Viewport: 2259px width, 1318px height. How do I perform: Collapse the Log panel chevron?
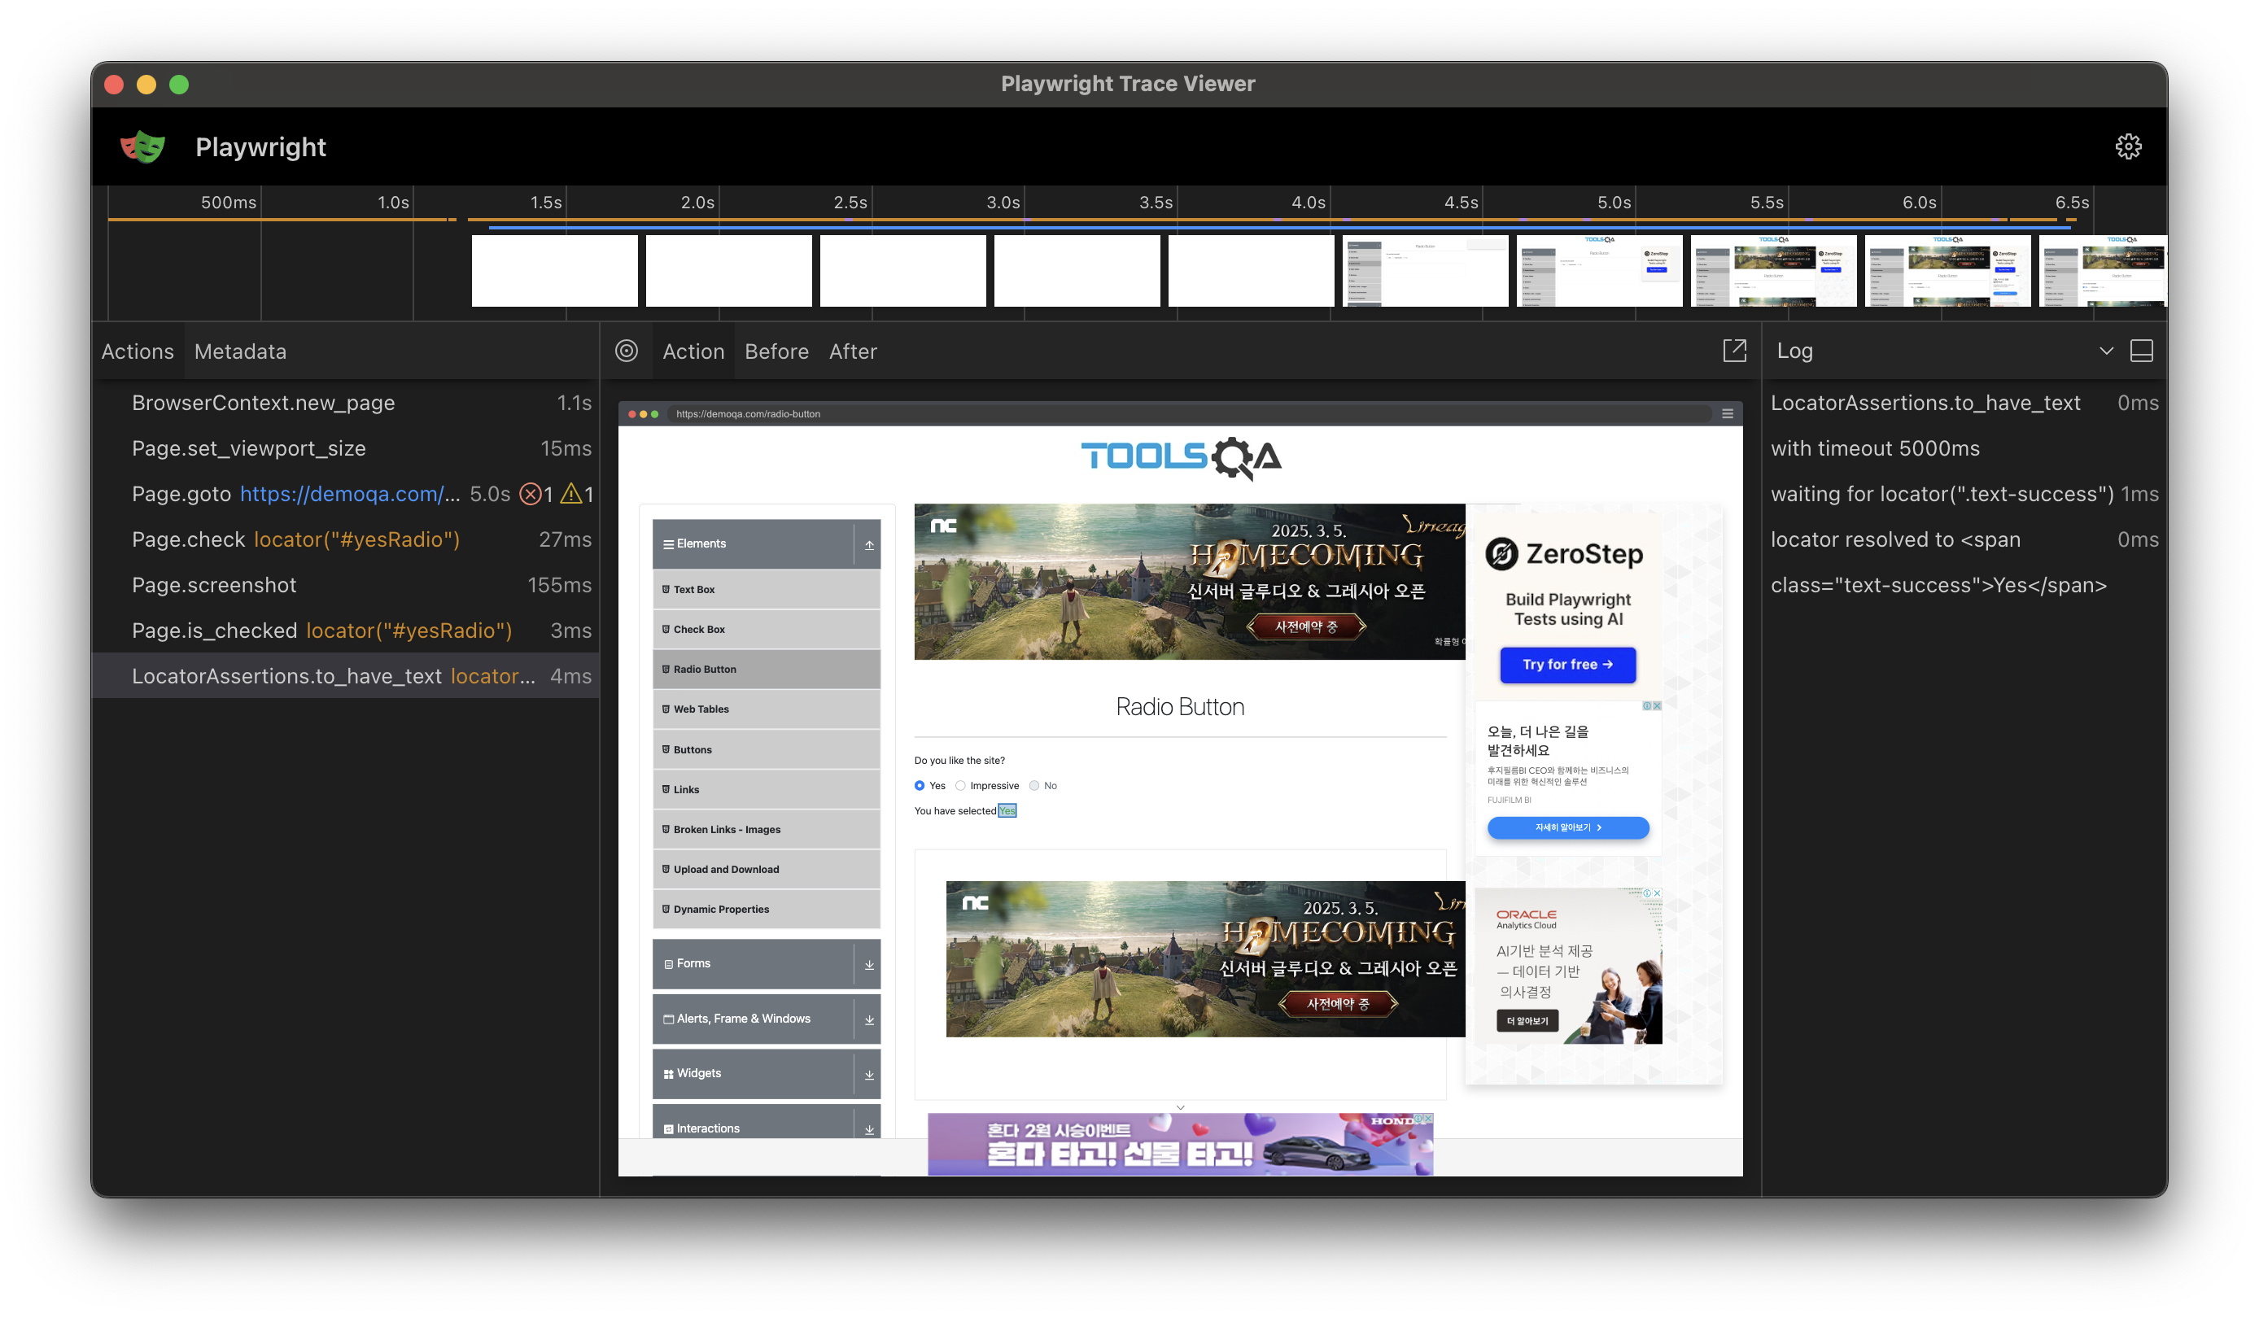pyautogui.click(x=2106, y=351)
